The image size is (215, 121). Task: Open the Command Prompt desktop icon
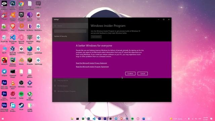(13, 73)
